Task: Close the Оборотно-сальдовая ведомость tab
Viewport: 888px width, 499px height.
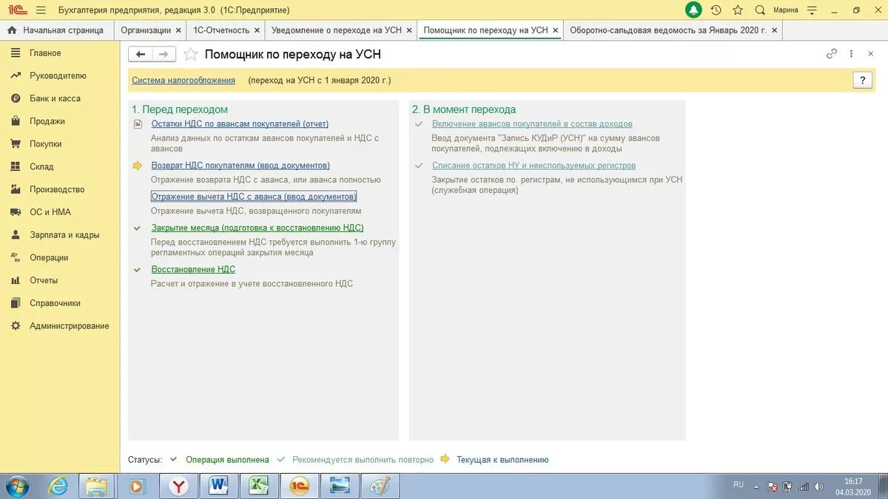Action: click(774, 30)
